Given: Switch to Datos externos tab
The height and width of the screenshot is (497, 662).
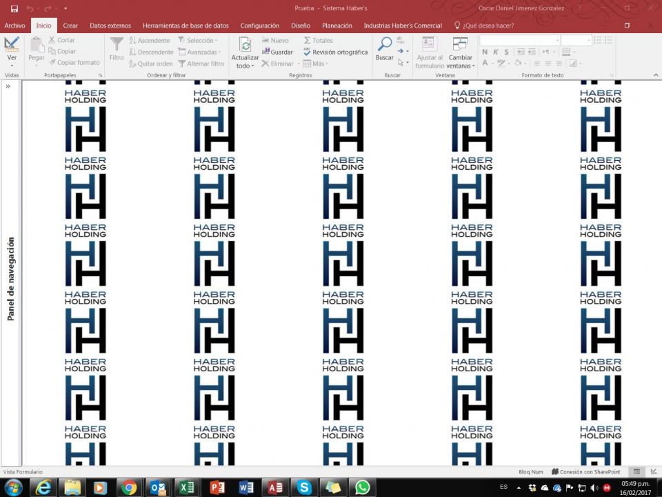Looking at the screenshot, I should click(110, 26).
